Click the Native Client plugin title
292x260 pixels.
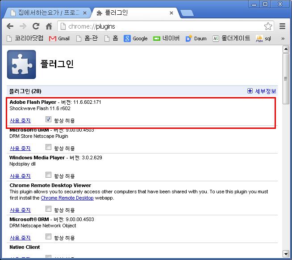click(x=25, y=247)
